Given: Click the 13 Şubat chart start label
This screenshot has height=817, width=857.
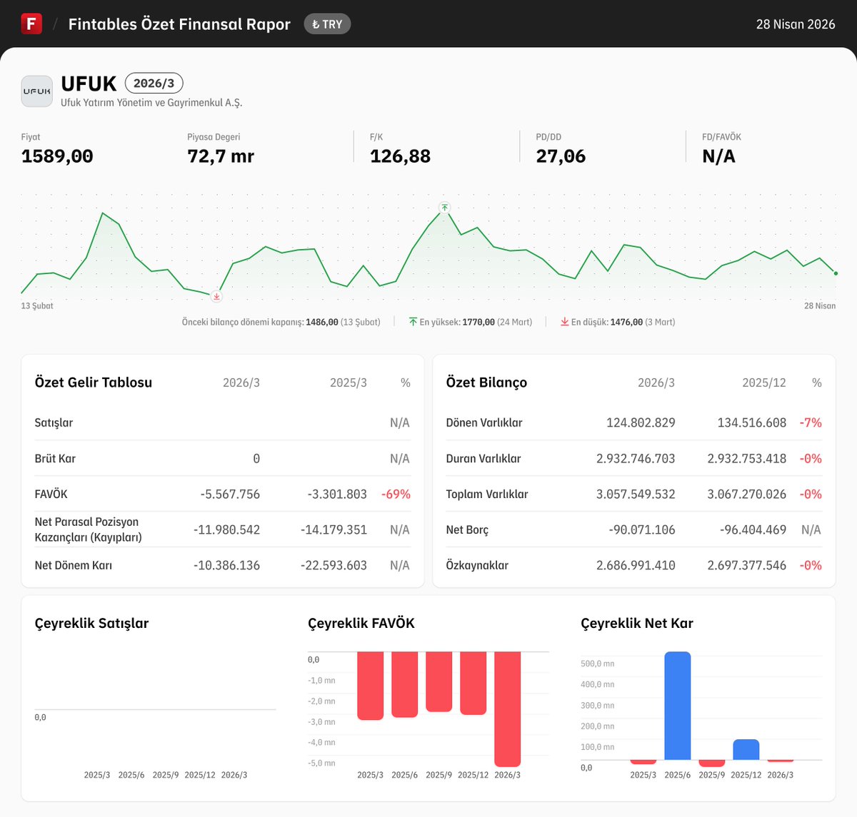Looking at the screenshot, I should (37, 305).
